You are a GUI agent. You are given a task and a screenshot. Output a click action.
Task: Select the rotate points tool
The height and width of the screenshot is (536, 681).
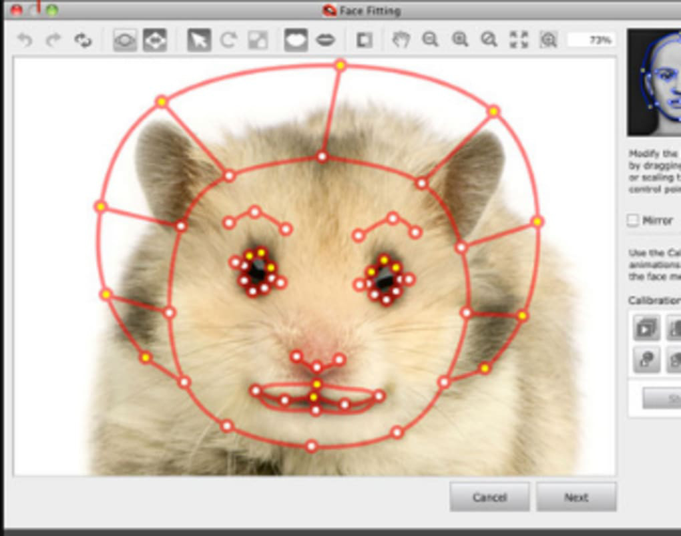(228, 40)
